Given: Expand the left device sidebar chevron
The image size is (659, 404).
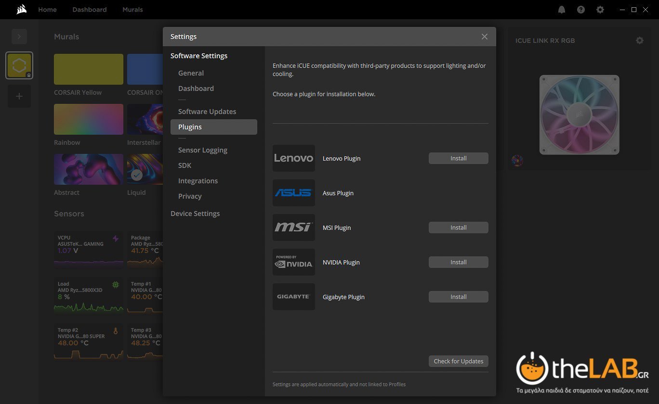Looking at the screenshot, I should [19, 37].
